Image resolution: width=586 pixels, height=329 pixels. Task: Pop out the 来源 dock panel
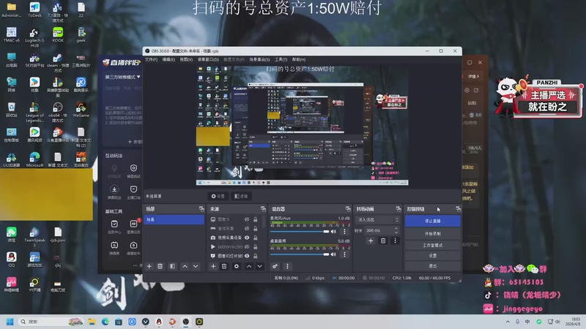pyautogui.click(x=263, y=209)
